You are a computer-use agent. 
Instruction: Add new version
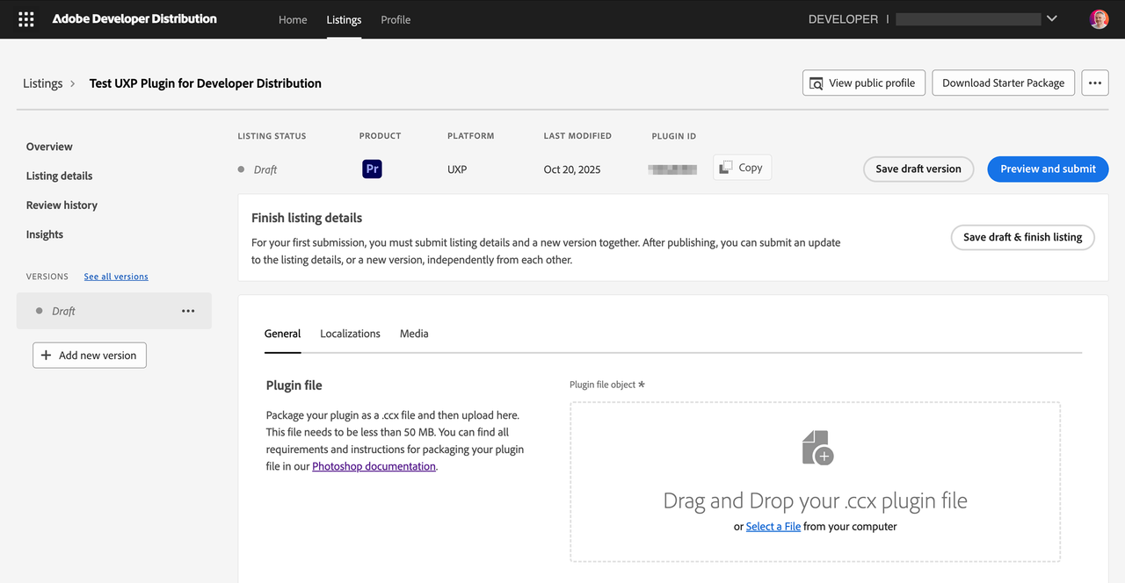90,356
